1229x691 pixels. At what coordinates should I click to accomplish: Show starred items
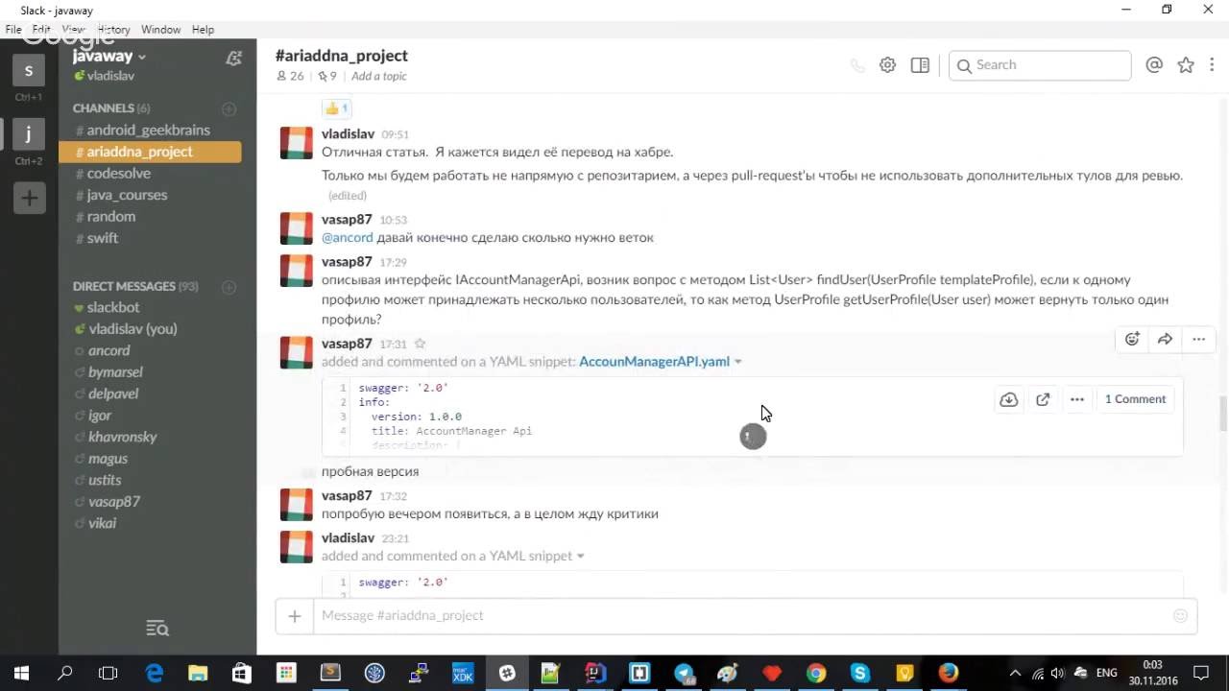(1186, 65)
